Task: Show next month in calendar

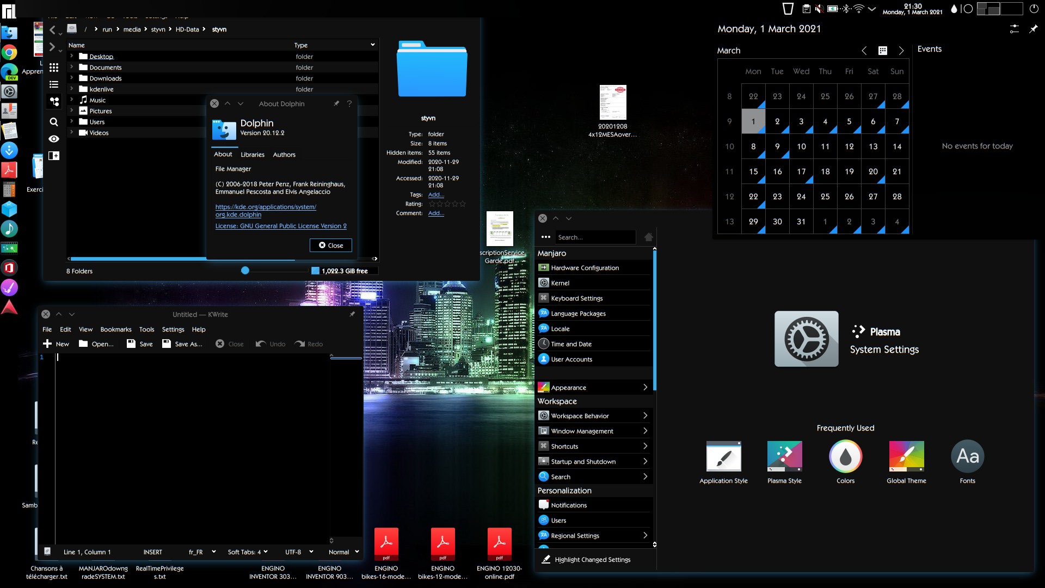Action: point(901,51)
